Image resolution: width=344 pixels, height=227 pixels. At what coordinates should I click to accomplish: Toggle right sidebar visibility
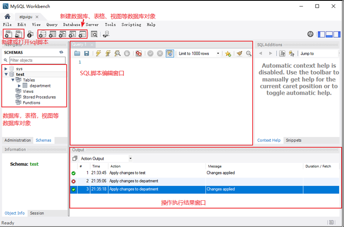coord(337,34)
